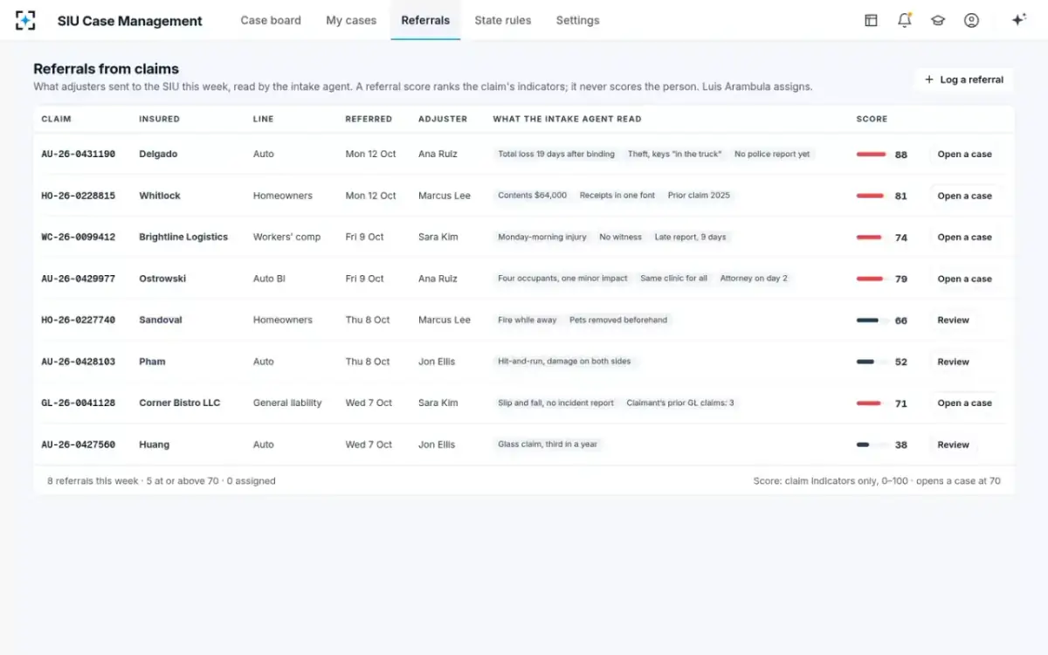Open a case for Whitlock
This screenshot has width=1048, height=655.
pos(964,196)
